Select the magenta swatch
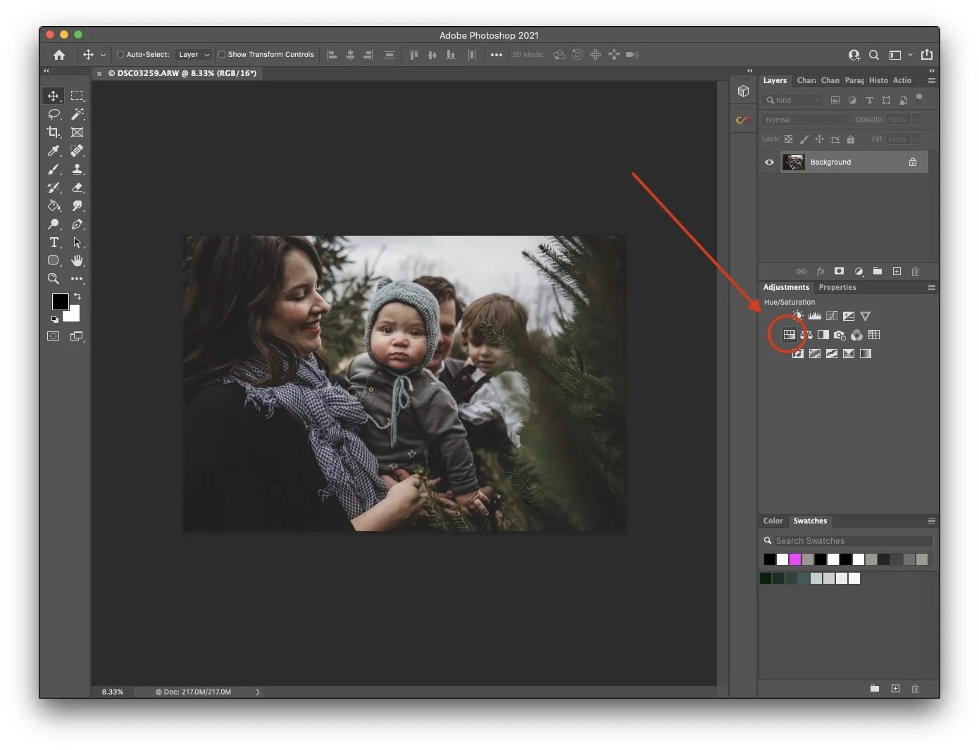Image resolution: width=979 pixels, height=750 pixels. click(795, 559)
